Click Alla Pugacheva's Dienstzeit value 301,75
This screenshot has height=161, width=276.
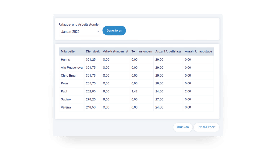pos(91,68)
